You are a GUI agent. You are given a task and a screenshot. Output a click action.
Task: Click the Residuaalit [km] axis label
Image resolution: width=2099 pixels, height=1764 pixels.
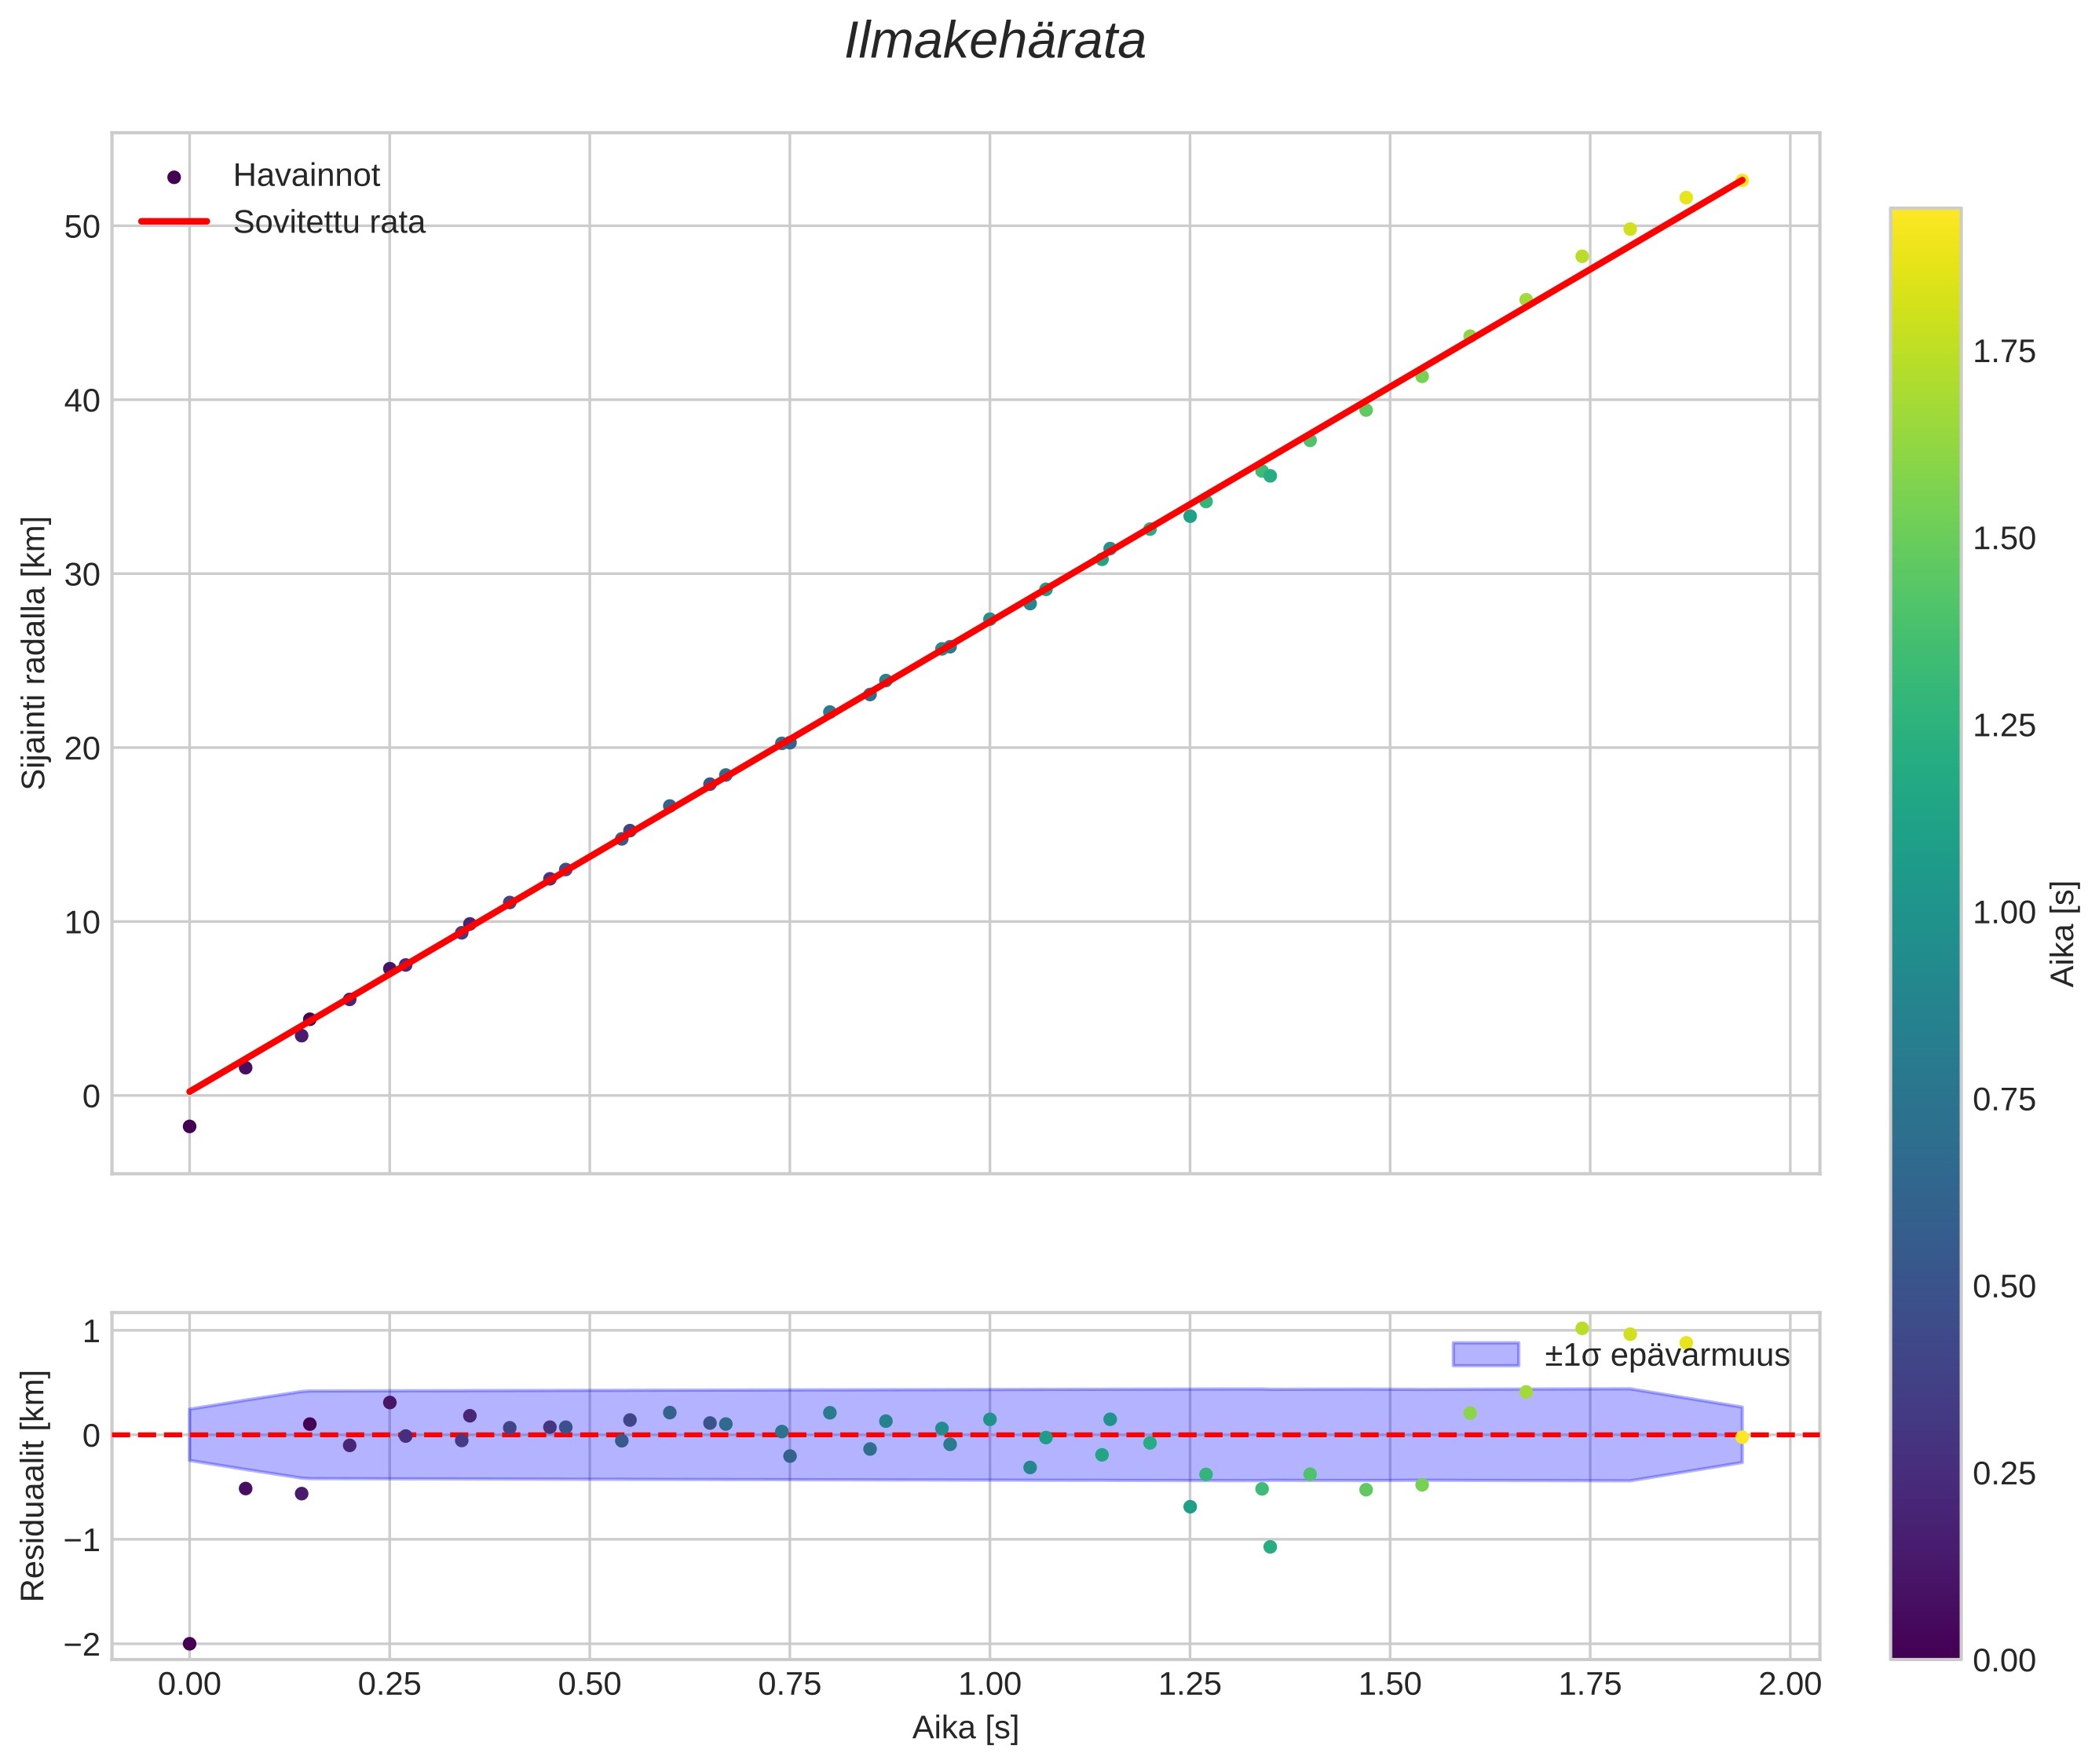coord(35,1486)
